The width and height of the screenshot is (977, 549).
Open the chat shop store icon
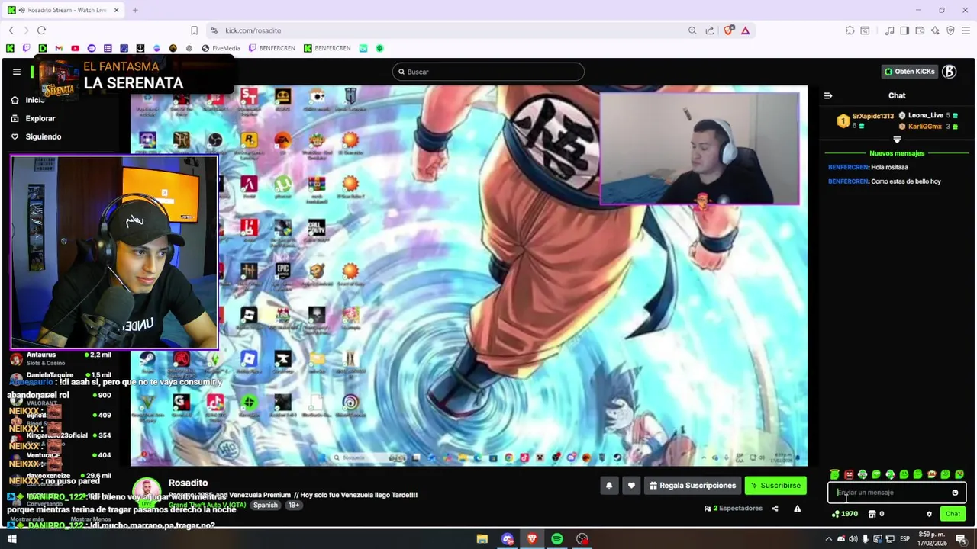(x=872, y=514)
